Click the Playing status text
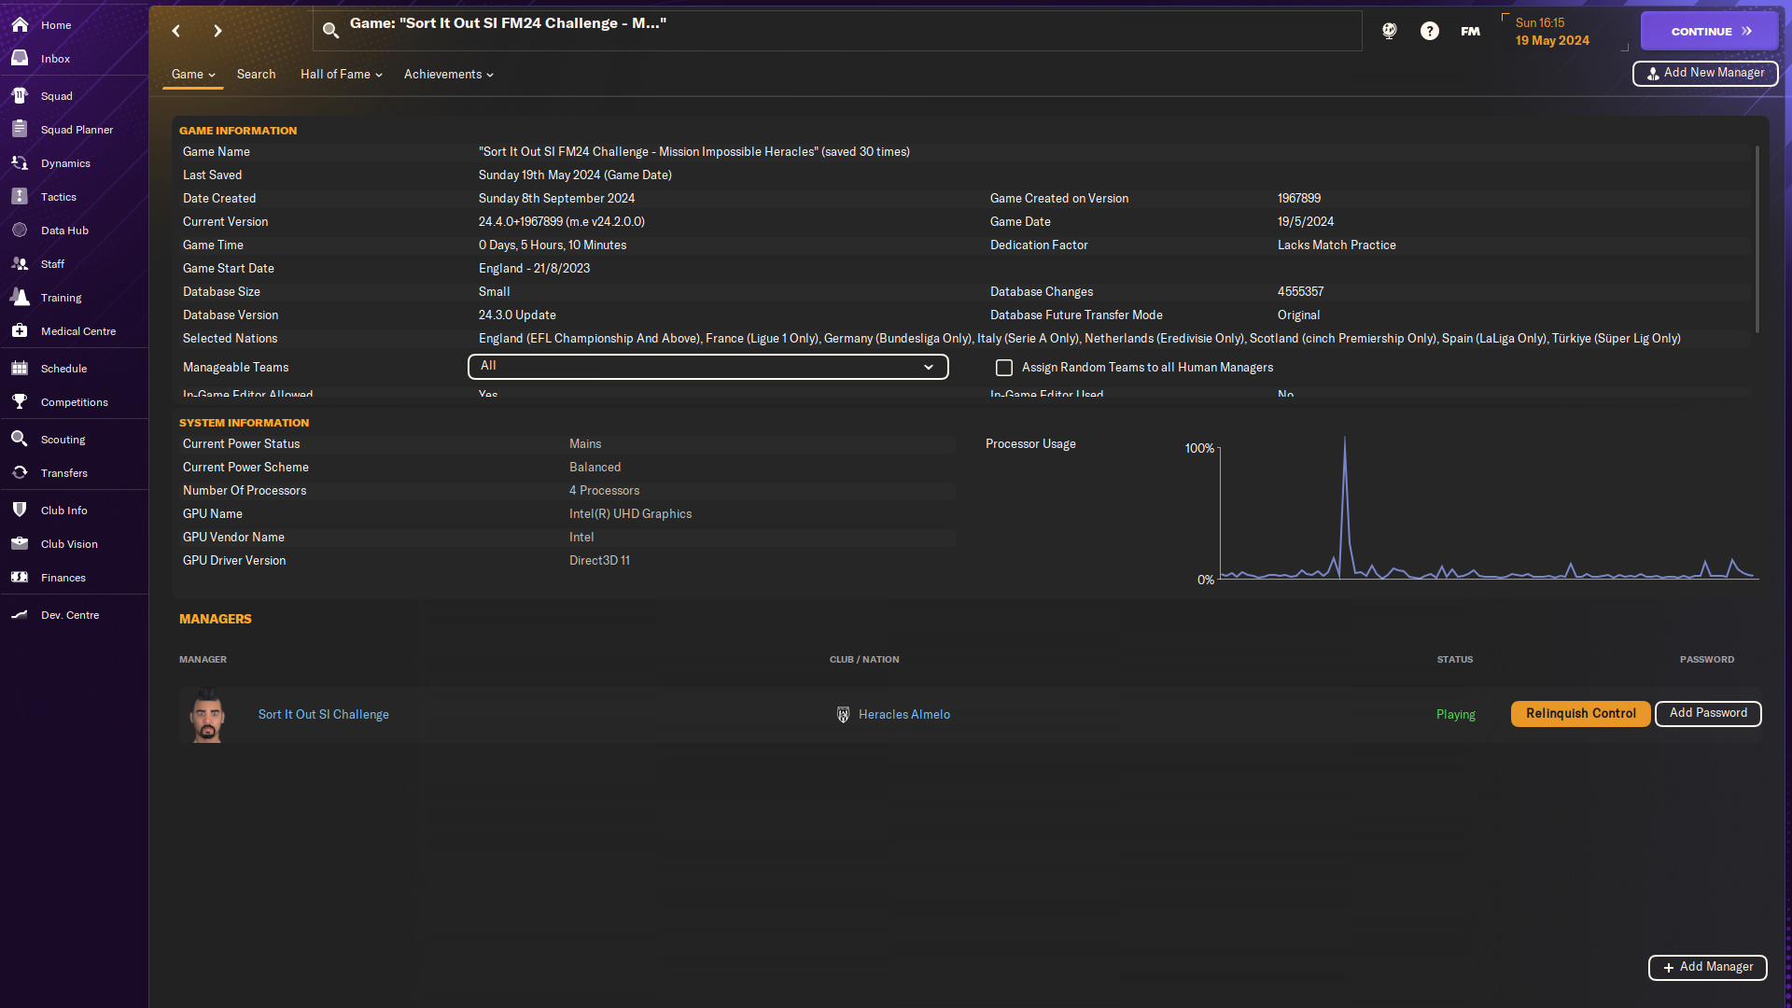Image resolution: width=1792 pixels, height=1008 pixels. click(x=1456, y=715)
